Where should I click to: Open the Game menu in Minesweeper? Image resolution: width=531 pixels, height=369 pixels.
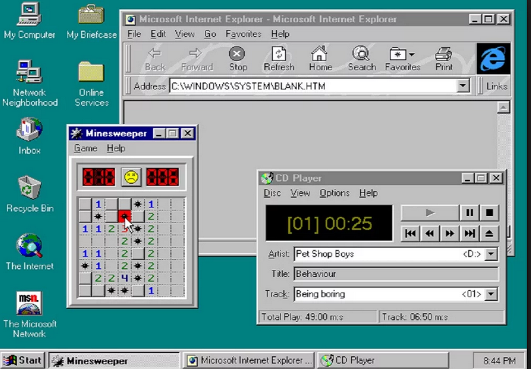86,148
